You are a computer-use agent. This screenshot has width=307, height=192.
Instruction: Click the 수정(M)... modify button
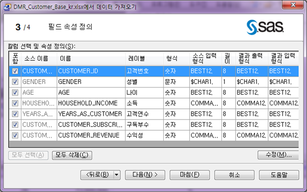point(278,155)
